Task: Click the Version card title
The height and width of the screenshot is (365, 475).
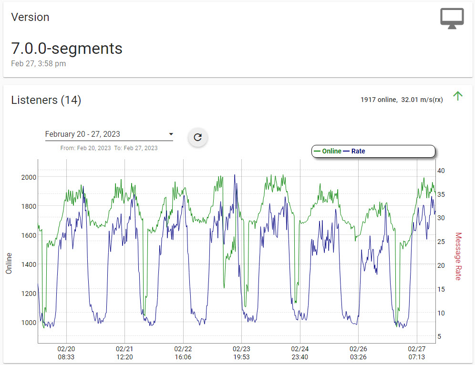Action: point(30,17)
